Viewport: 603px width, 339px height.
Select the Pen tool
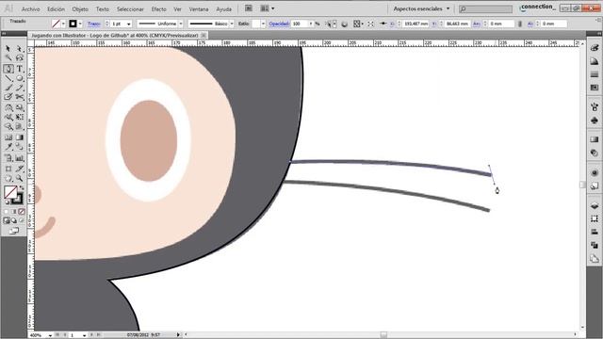(8, 69)
